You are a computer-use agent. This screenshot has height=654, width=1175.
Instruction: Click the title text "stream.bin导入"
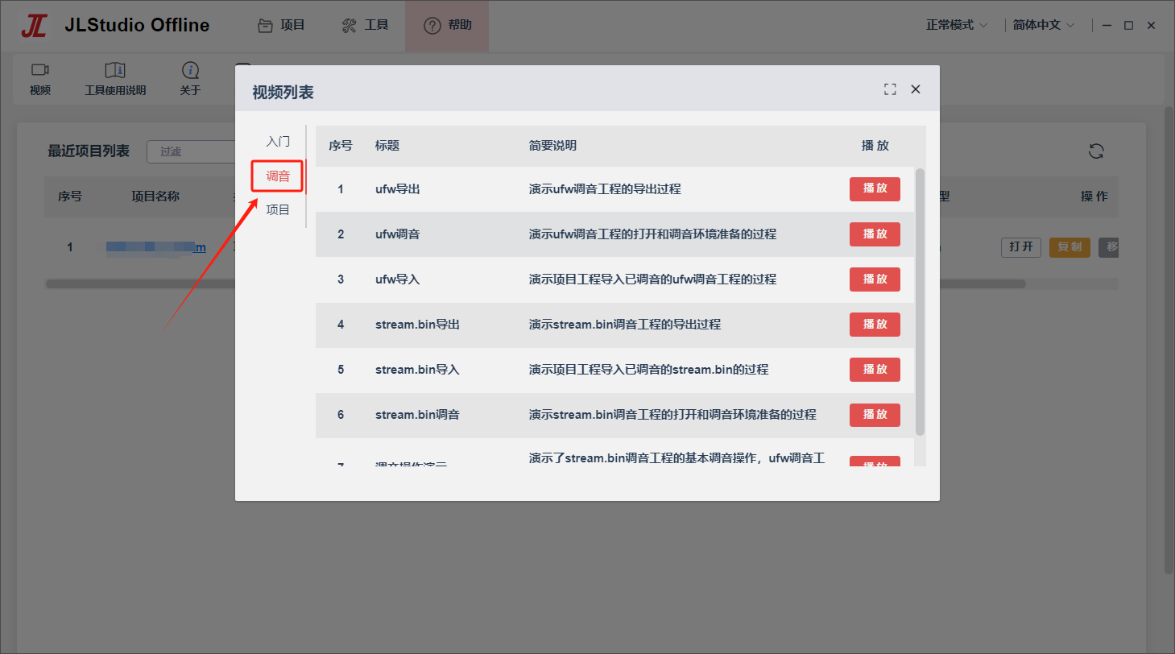click(417, 370)
